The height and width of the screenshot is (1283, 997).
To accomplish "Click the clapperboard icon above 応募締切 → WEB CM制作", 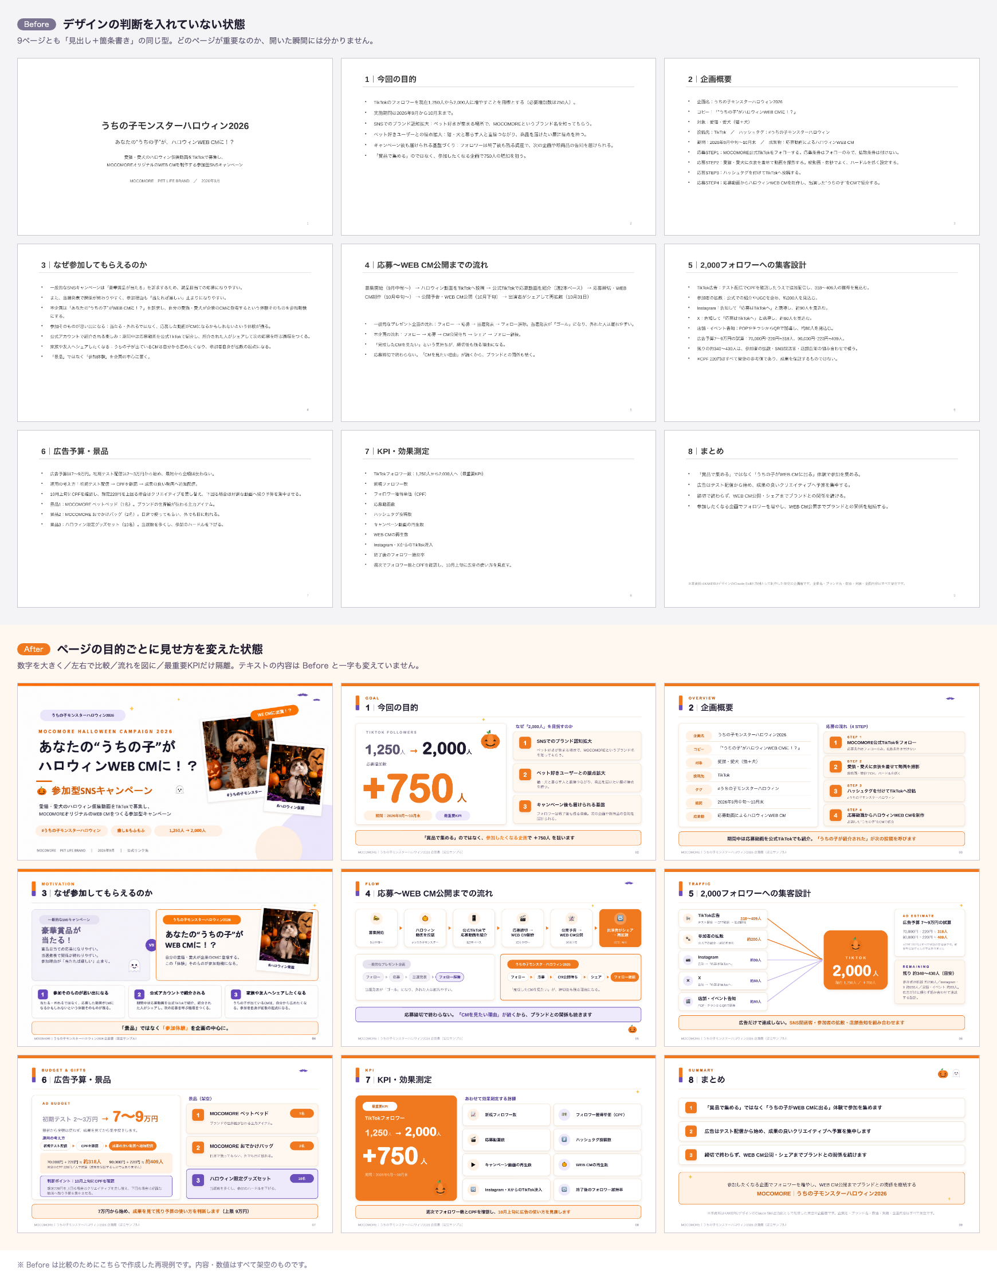I will 523,918.
